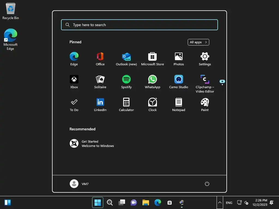Open WhatsApp pinned app
The width and height of the screenshot is (279, 209).
153,82
